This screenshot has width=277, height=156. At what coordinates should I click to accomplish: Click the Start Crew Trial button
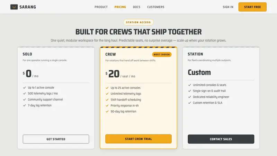tap(138, 139)
